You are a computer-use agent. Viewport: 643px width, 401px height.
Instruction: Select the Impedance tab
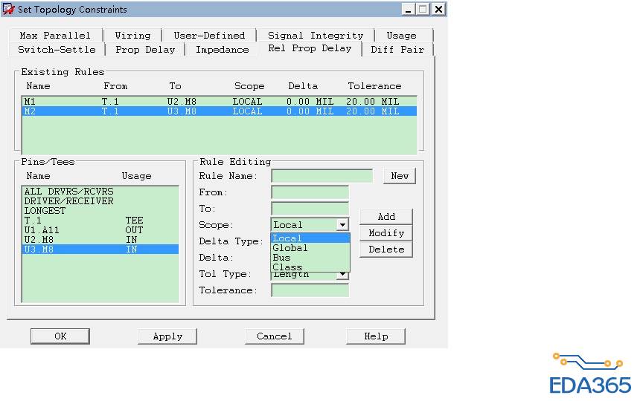click(223, 50)
